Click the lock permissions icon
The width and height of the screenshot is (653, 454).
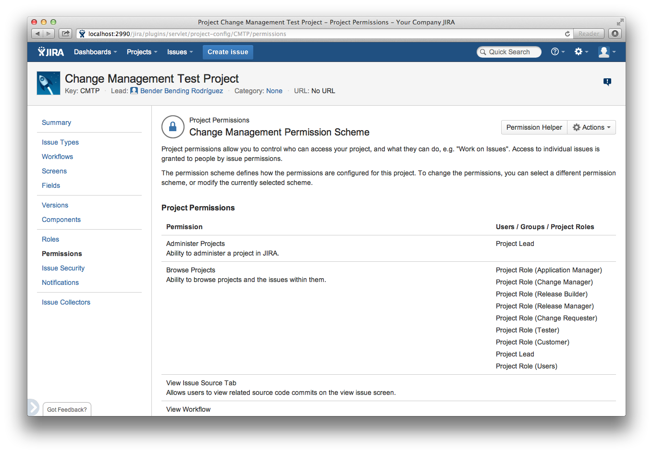(173, 127)
